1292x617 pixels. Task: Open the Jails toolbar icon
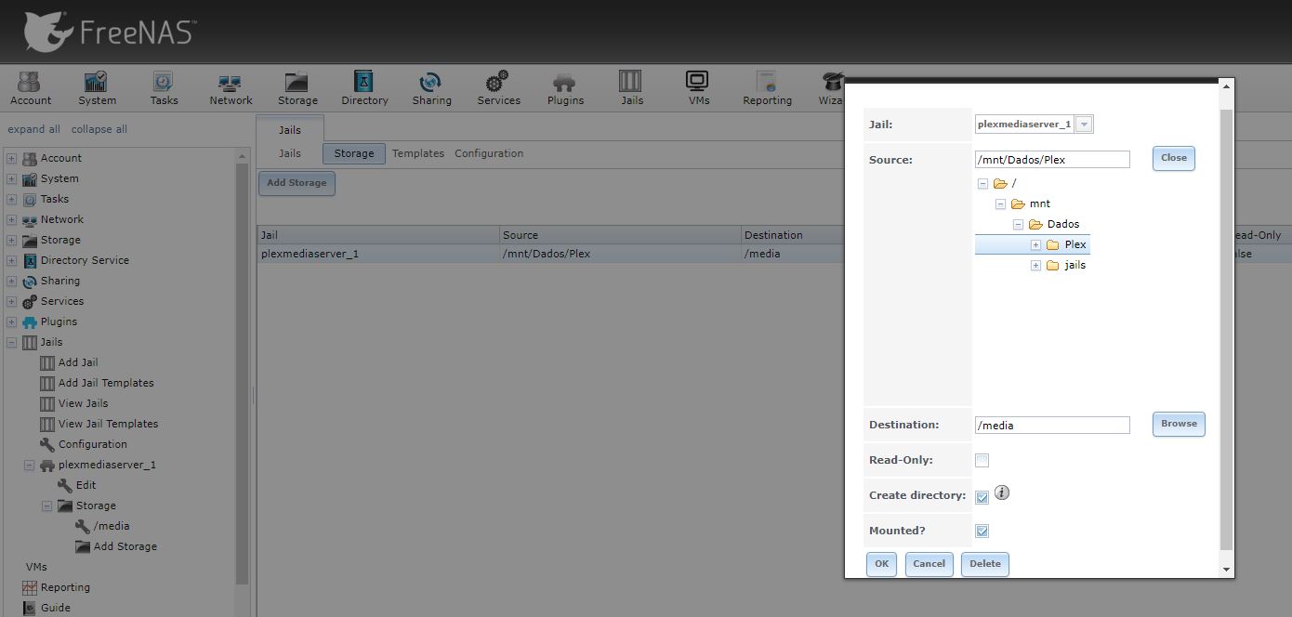tap(632, 88)
